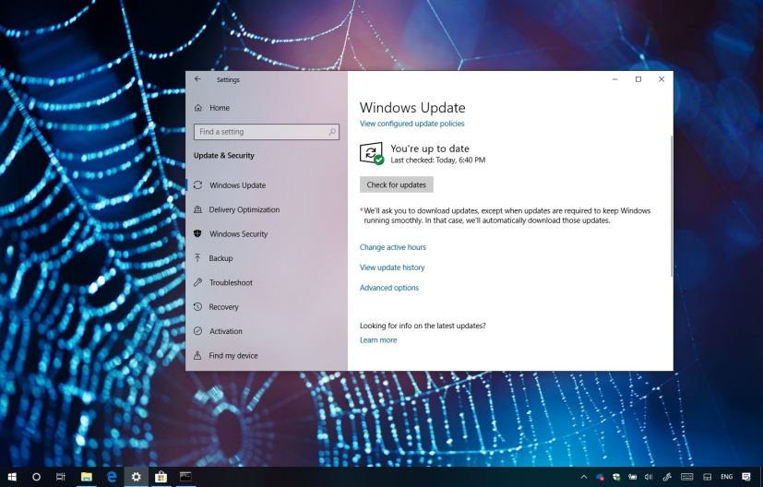Go back using the Settings back arrow
The height and width of the screenshot is (487, 763).
tap(197, 79)
